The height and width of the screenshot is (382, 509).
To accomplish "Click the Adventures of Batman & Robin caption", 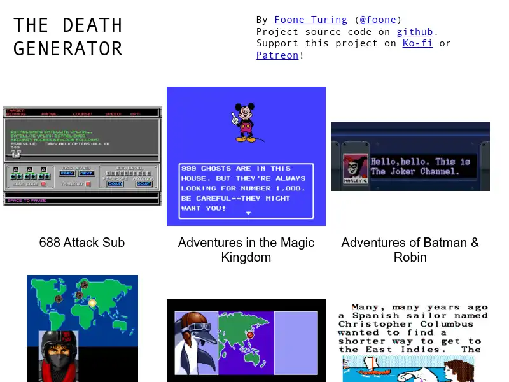I will [x=410, y=250].
